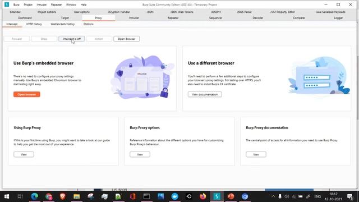This screenshot has height=202, width=359.
Task: Switch to the Extender tab
Action: 15,12
